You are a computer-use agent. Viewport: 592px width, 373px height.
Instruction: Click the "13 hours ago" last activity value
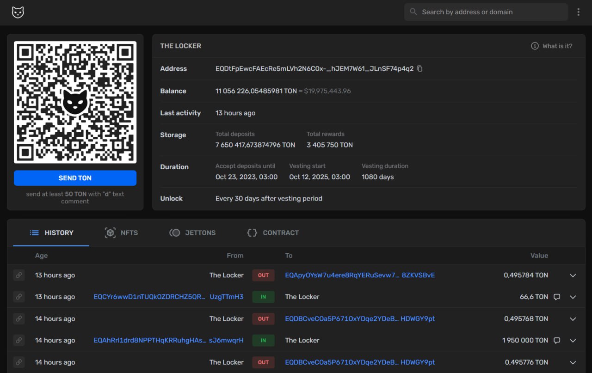(235, 113)
